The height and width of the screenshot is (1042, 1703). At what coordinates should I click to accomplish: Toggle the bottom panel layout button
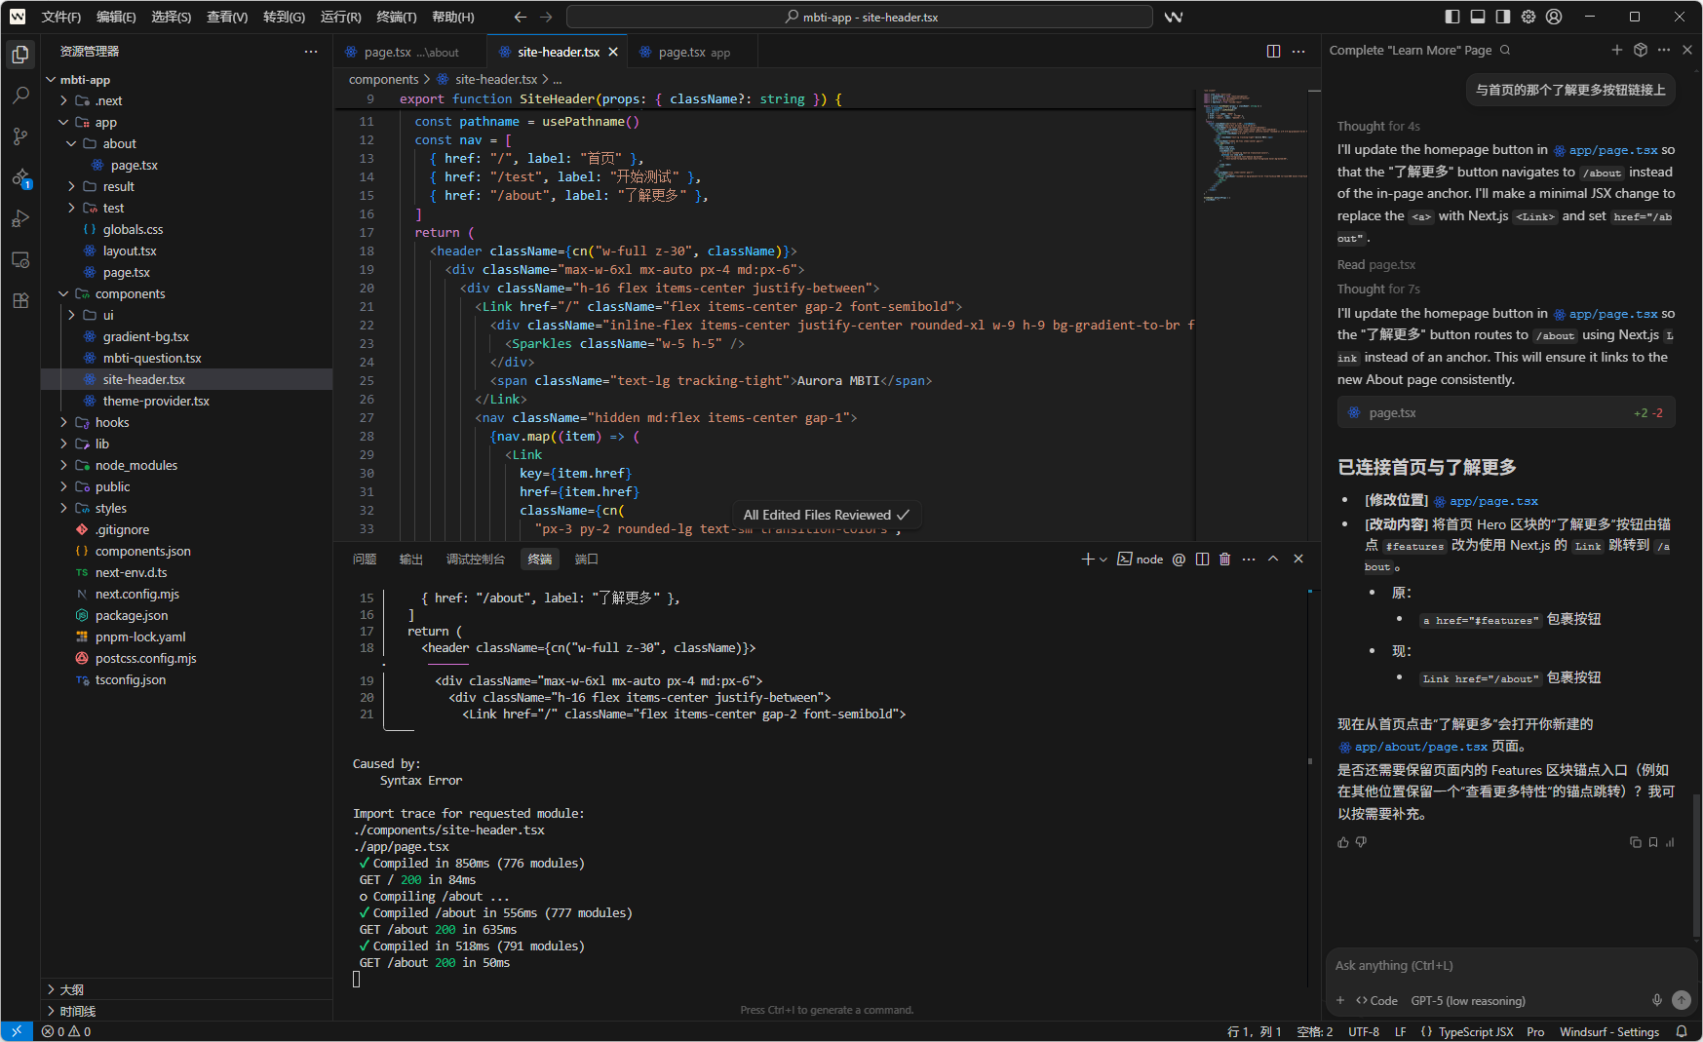pos(1478,17)
